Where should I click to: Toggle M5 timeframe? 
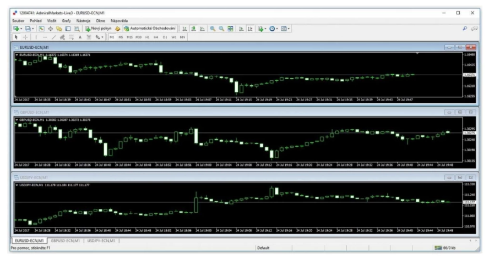121,37
